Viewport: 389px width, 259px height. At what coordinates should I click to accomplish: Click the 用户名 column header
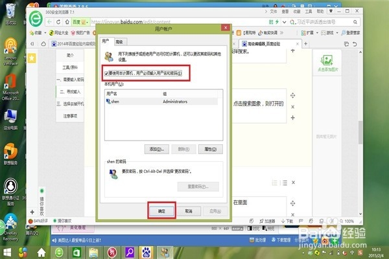coord(112,94)
